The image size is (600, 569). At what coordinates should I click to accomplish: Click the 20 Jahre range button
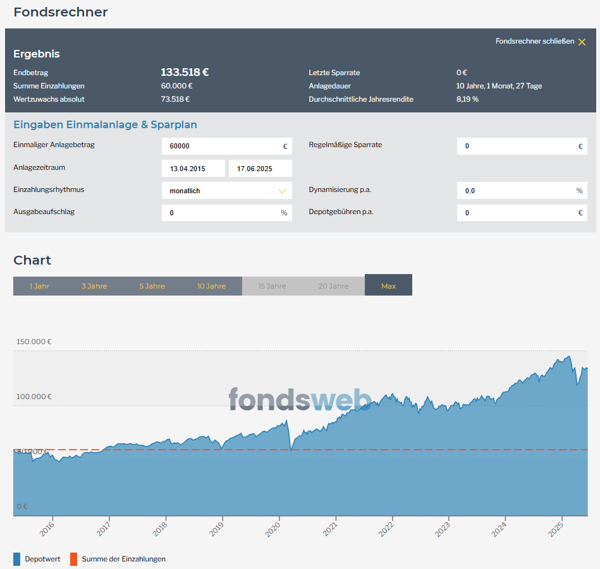pos(333,286)
